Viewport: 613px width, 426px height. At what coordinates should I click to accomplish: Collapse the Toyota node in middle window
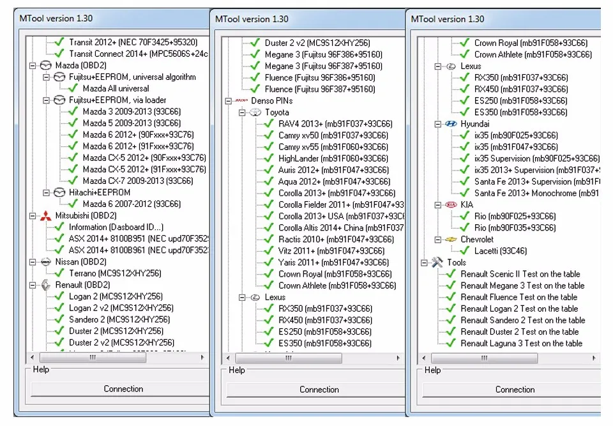coord(243,112)
